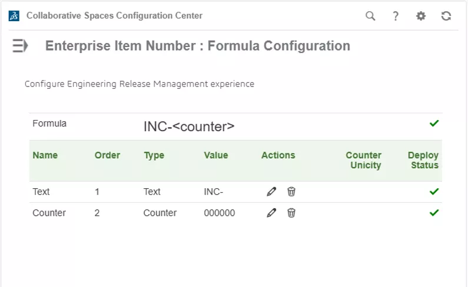
Task: Select the 000000 value cell
Action: pos(220,213)
